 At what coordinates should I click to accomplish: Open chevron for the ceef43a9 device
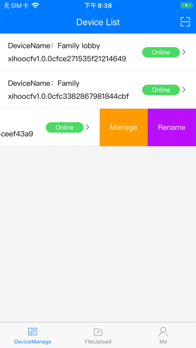pos(87,127)
